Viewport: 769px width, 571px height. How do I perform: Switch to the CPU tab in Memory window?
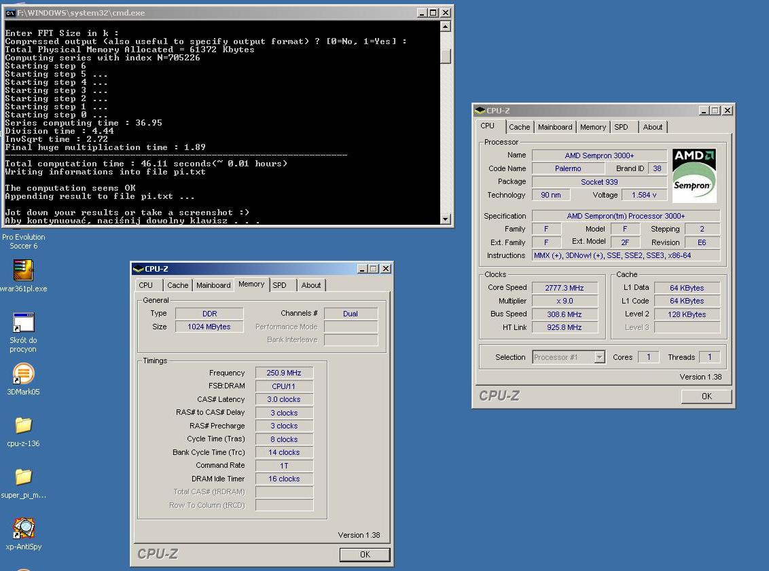(145, 284)
